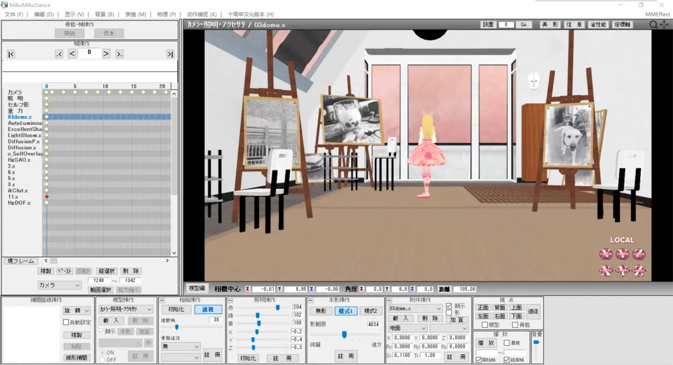Open the 骨骼追従 無 dropdown
Screen dimensions: 673x365
point(181,346)
